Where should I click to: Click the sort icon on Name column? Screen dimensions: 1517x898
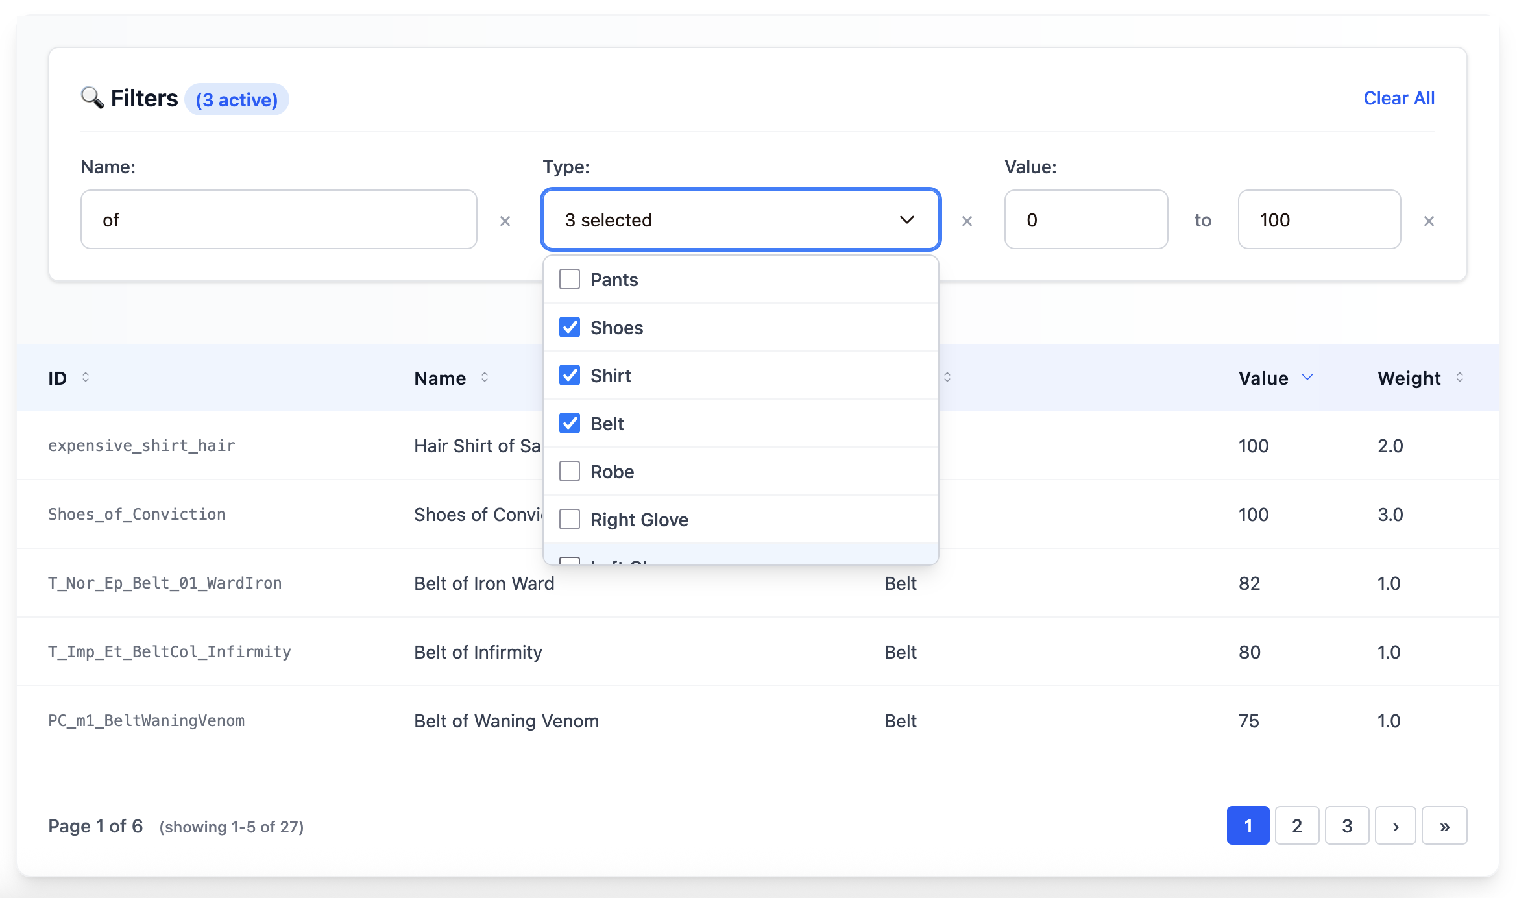point(485,378)
